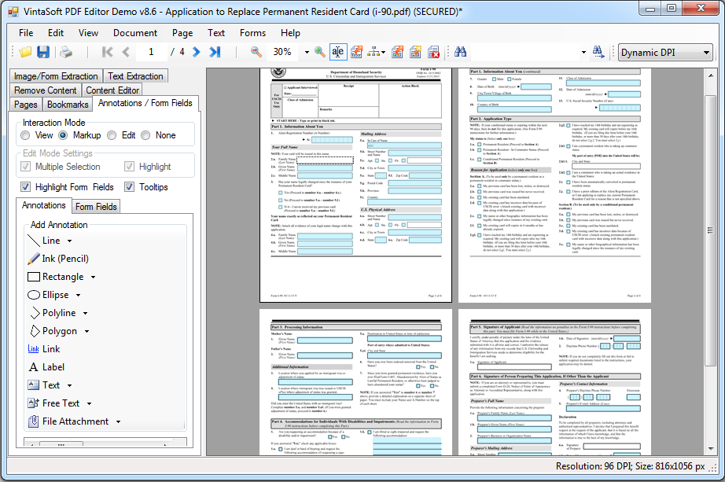Select the Line annotation tool
The width and height of the screenshot is (725, 482).
click(x=44, y=241)
